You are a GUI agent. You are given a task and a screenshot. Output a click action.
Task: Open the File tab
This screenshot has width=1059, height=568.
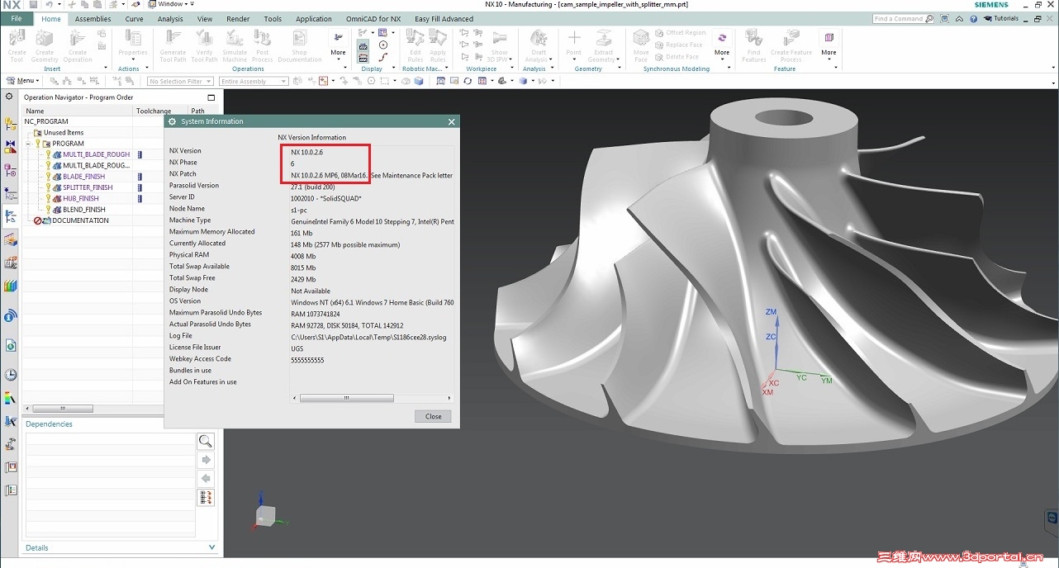(x=17, y=19)
